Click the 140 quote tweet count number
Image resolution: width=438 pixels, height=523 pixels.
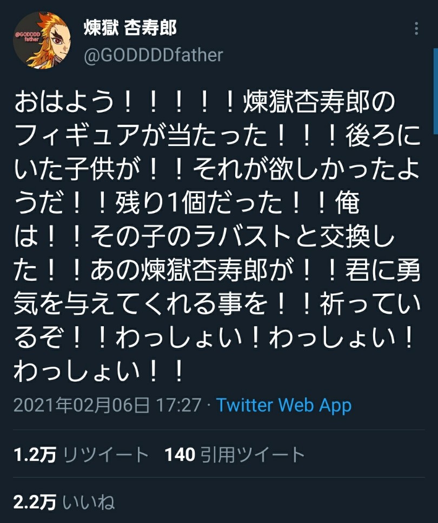tap(180, 455)
